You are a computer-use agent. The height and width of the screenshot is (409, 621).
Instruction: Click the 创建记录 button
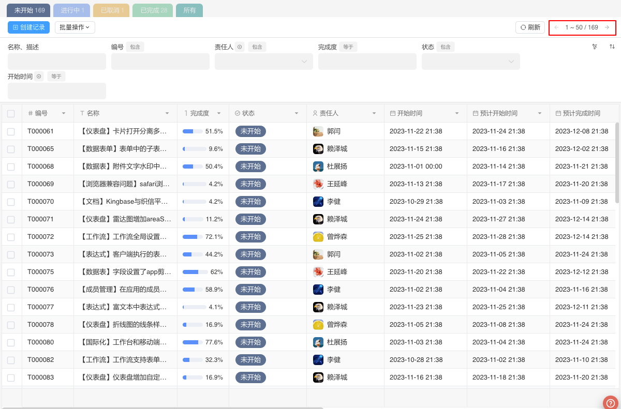(x=28, y=27)
